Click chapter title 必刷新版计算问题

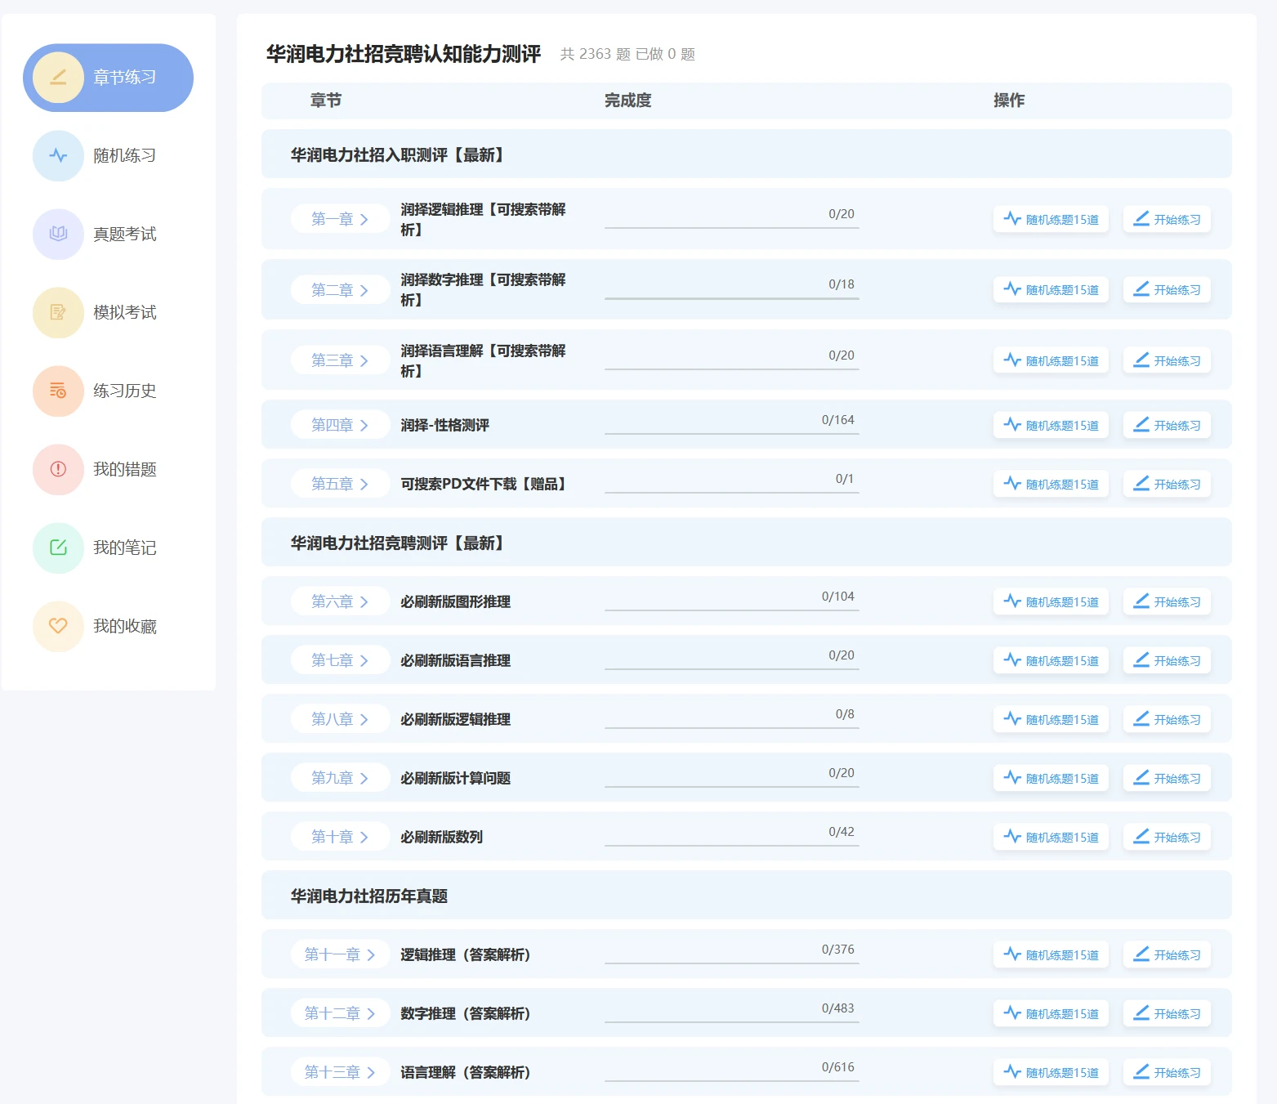tap(455, 778)
